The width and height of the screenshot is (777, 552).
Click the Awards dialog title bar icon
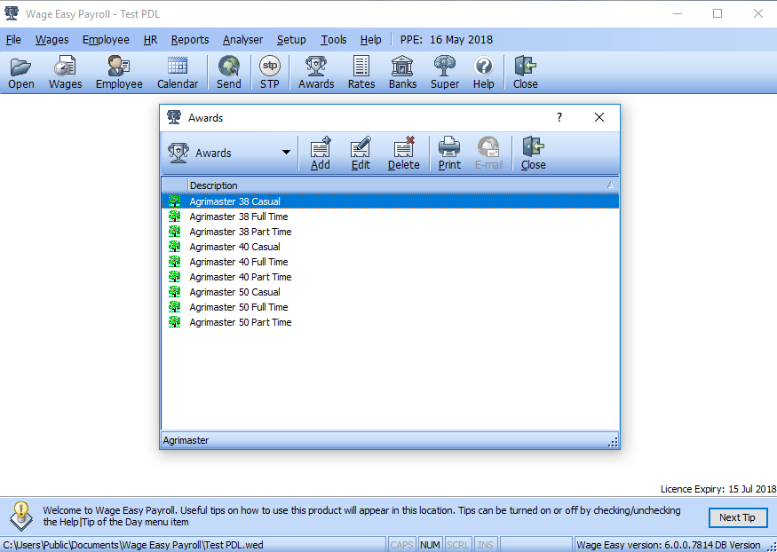(174, 117)
